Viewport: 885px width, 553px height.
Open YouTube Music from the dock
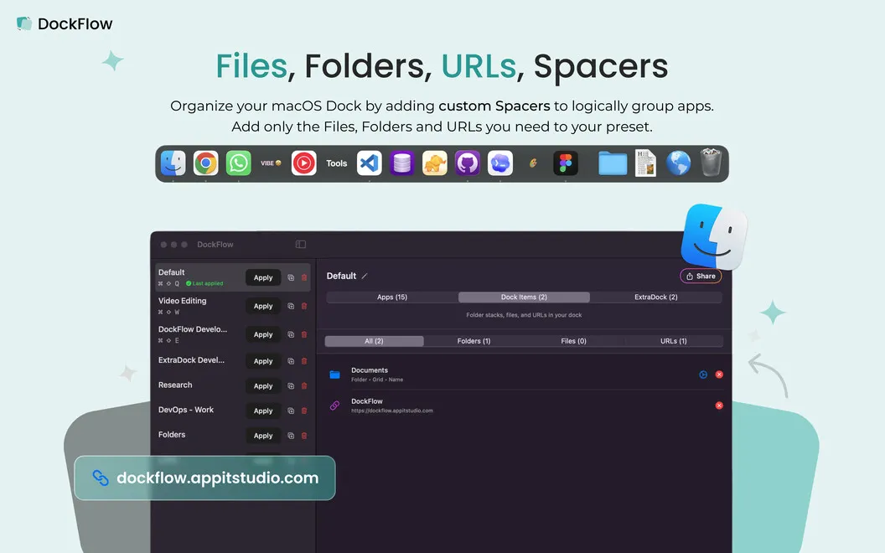pyautogui.click(x=303, y=163)
